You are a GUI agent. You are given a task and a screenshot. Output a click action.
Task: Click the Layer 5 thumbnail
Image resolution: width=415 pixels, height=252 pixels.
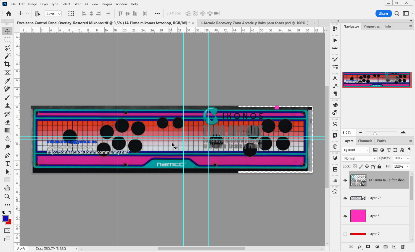(x=358, y=216)
